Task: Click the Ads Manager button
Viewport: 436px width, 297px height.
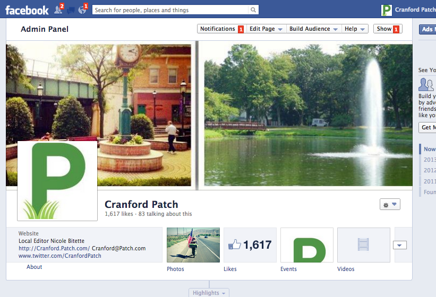Action: coord(428,29)
